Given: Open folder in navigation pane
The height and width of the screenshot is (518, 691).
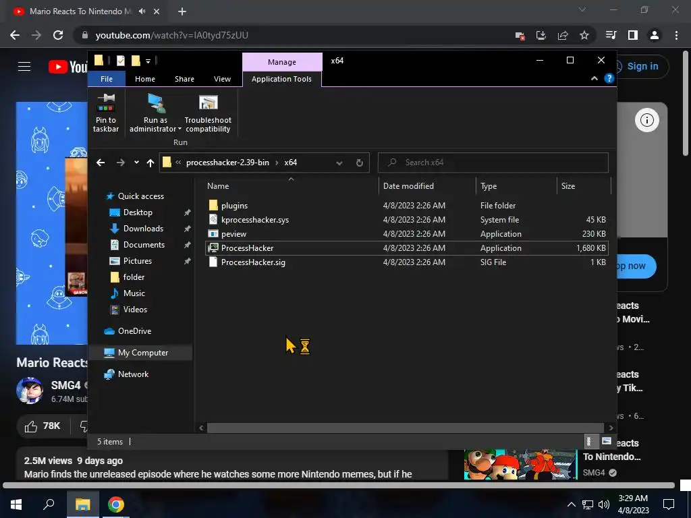Looking at the screenshot, I should 134,277.
